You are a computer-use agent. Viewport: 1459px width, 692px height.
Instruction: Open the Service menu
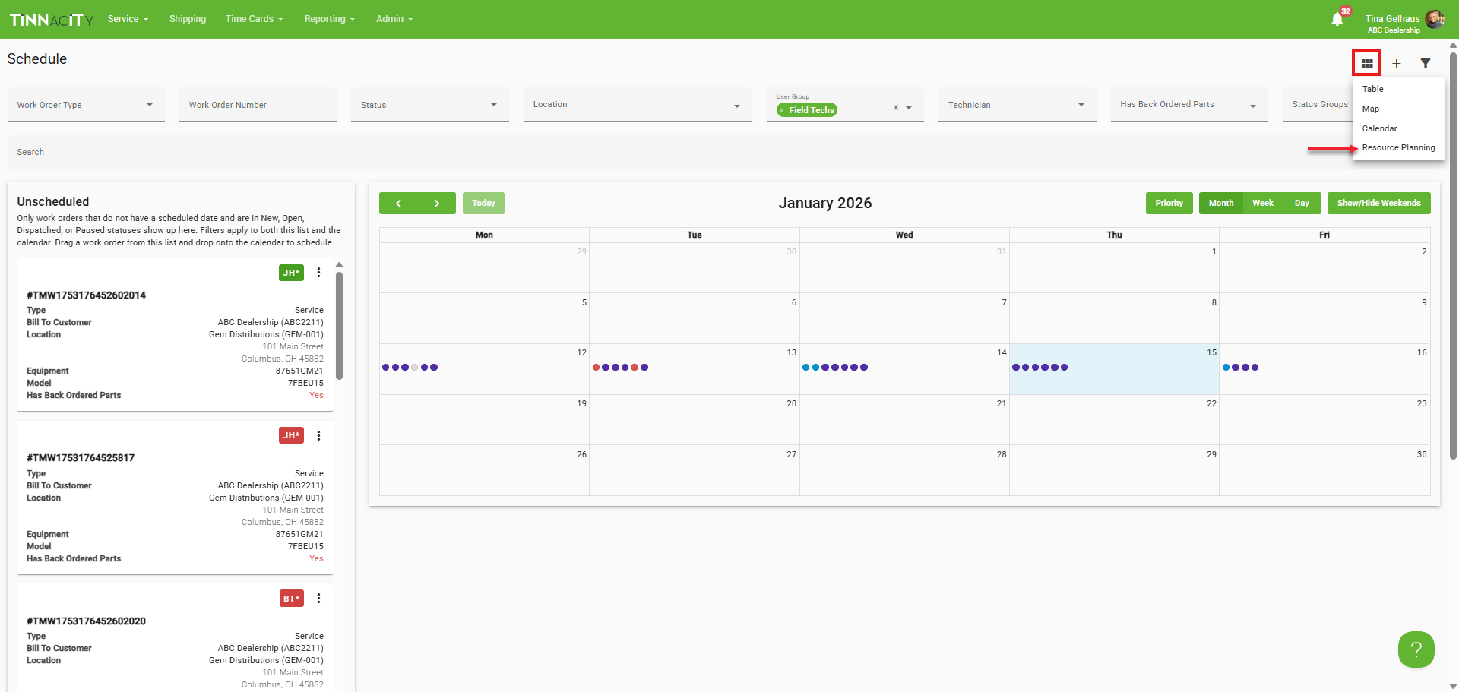click(x=128, y=19)
